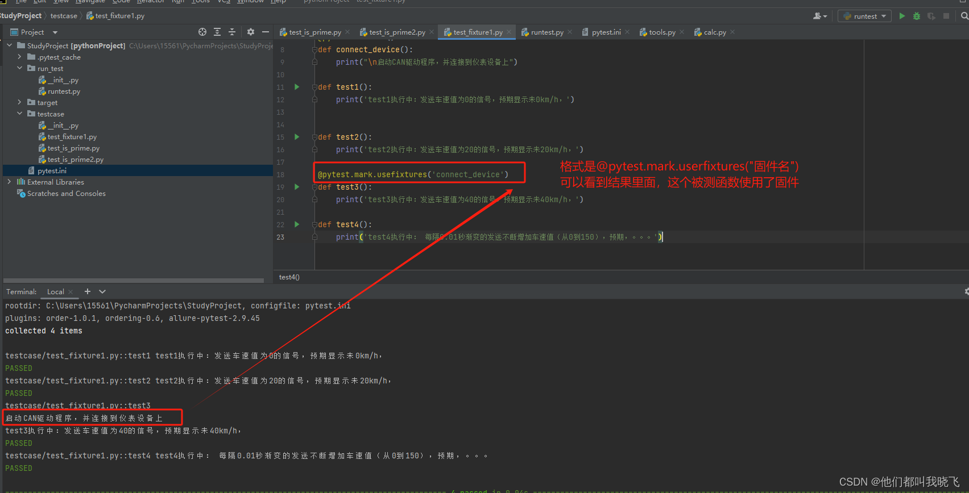Run test4 from the gutter arrow
This screenshot has height=493, width=969.
(x=297, y=224)
